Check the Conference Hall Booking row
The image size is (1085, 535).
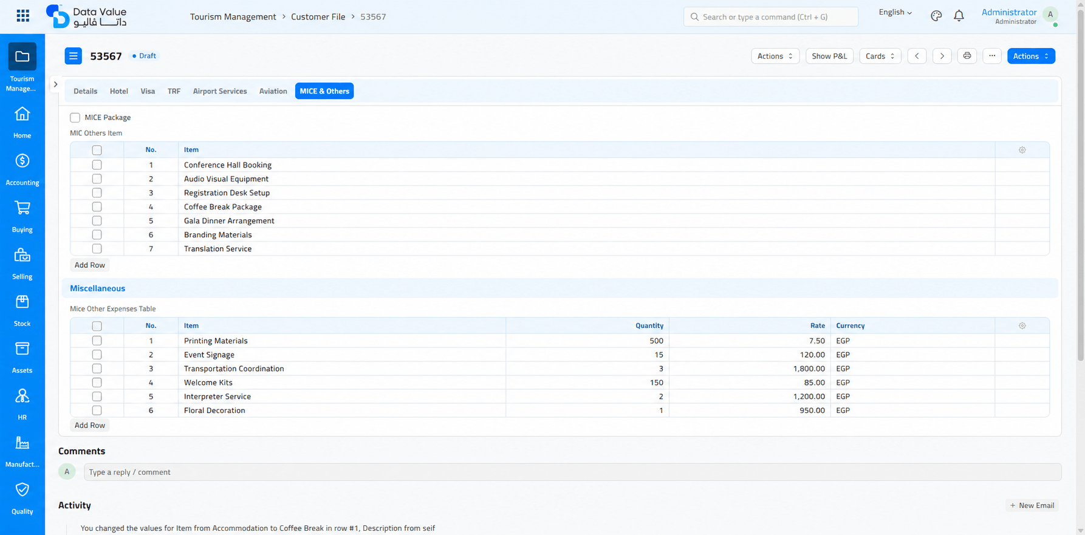point(97,165)
